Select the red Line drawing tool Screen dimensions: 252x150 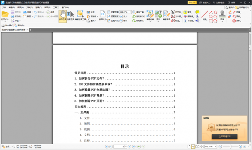pyautogui.click(x=205, y=15)
